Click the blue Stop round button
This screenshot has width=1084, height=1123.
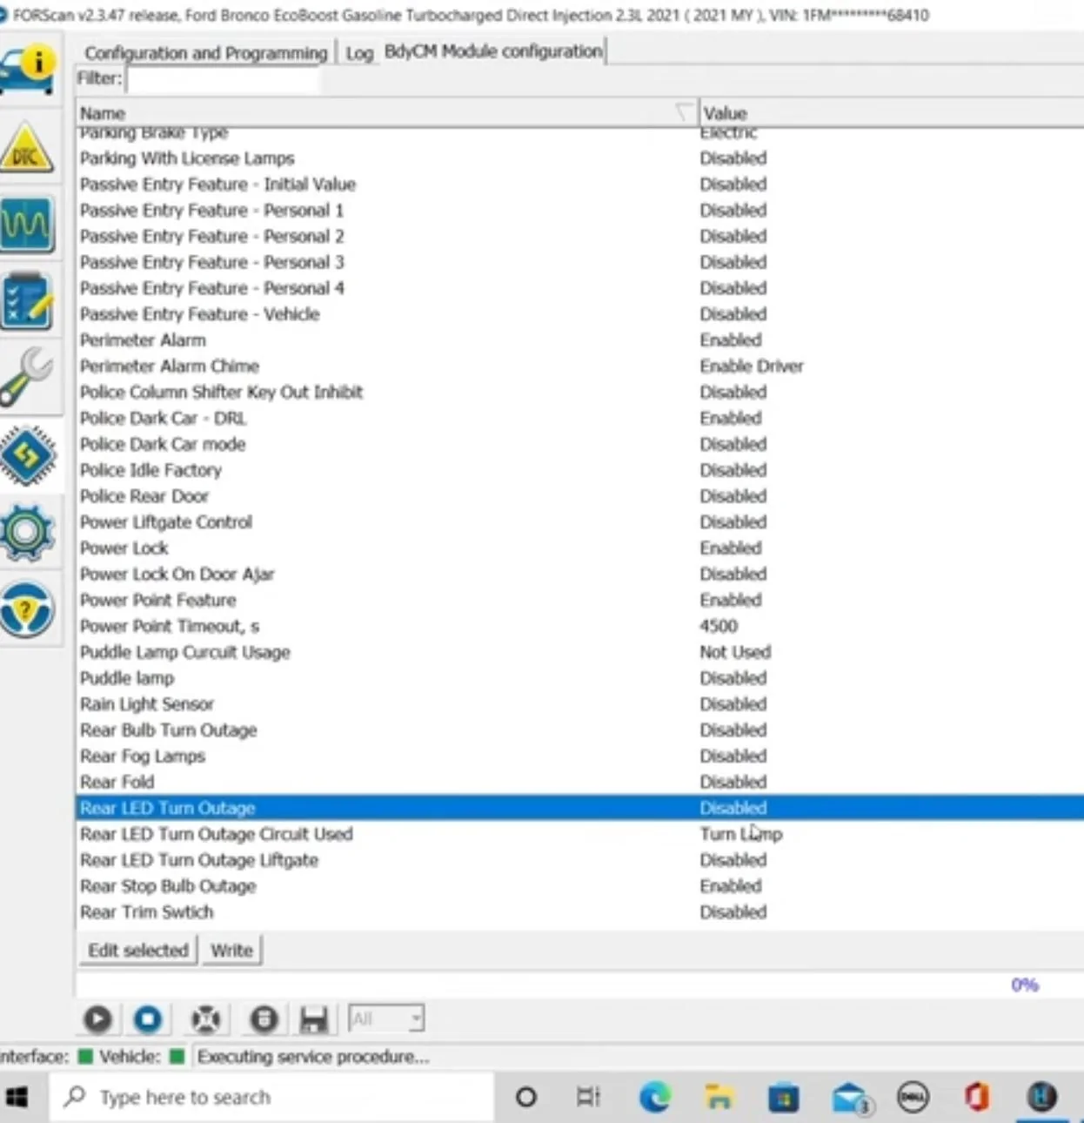point(148,1019)
